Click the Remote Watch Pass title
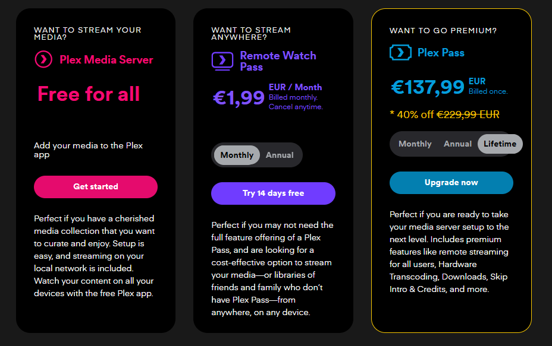Viewport: 552px width, 346px height. click(x=278, y=61)
